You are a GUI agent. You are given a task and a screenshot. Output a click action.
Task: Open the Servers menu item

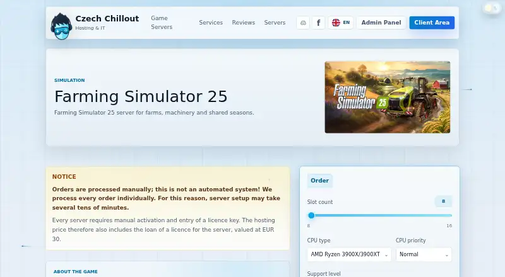275,23
